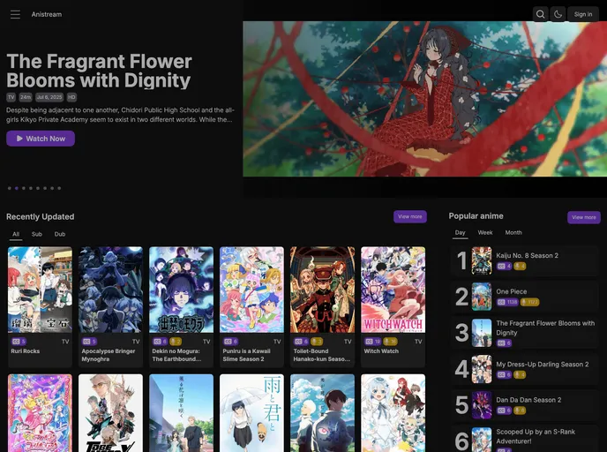607x452 pixels.
Task: Open Toilet-Bound Hanako-kun poster
Action: tap(323, 290)
